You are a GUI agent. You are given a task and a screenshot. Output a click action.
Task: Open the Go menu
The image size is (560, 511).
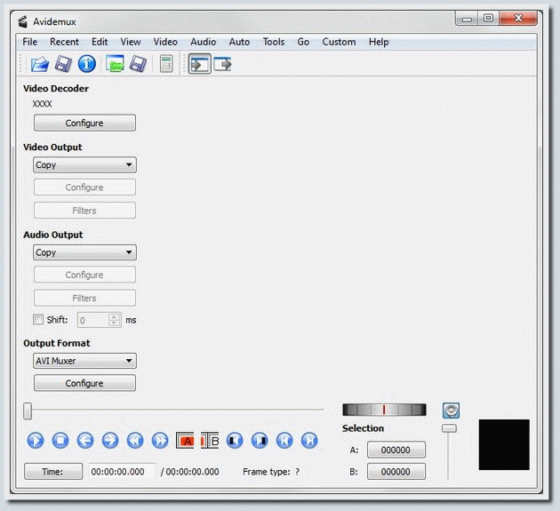(303, 42)
